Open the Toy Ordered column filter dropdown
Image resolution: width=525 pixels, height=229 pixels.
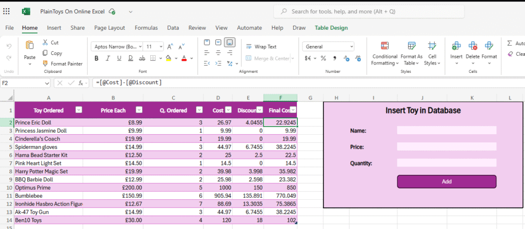(x=78, y=110)
